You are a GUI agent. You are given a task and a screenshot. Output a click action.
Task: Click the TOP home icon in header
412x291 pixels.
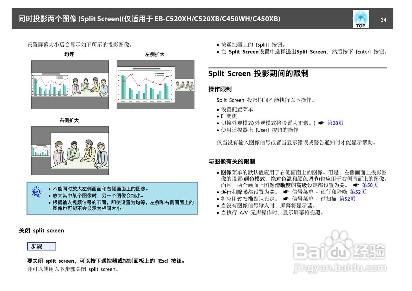[x=360, y=19]
